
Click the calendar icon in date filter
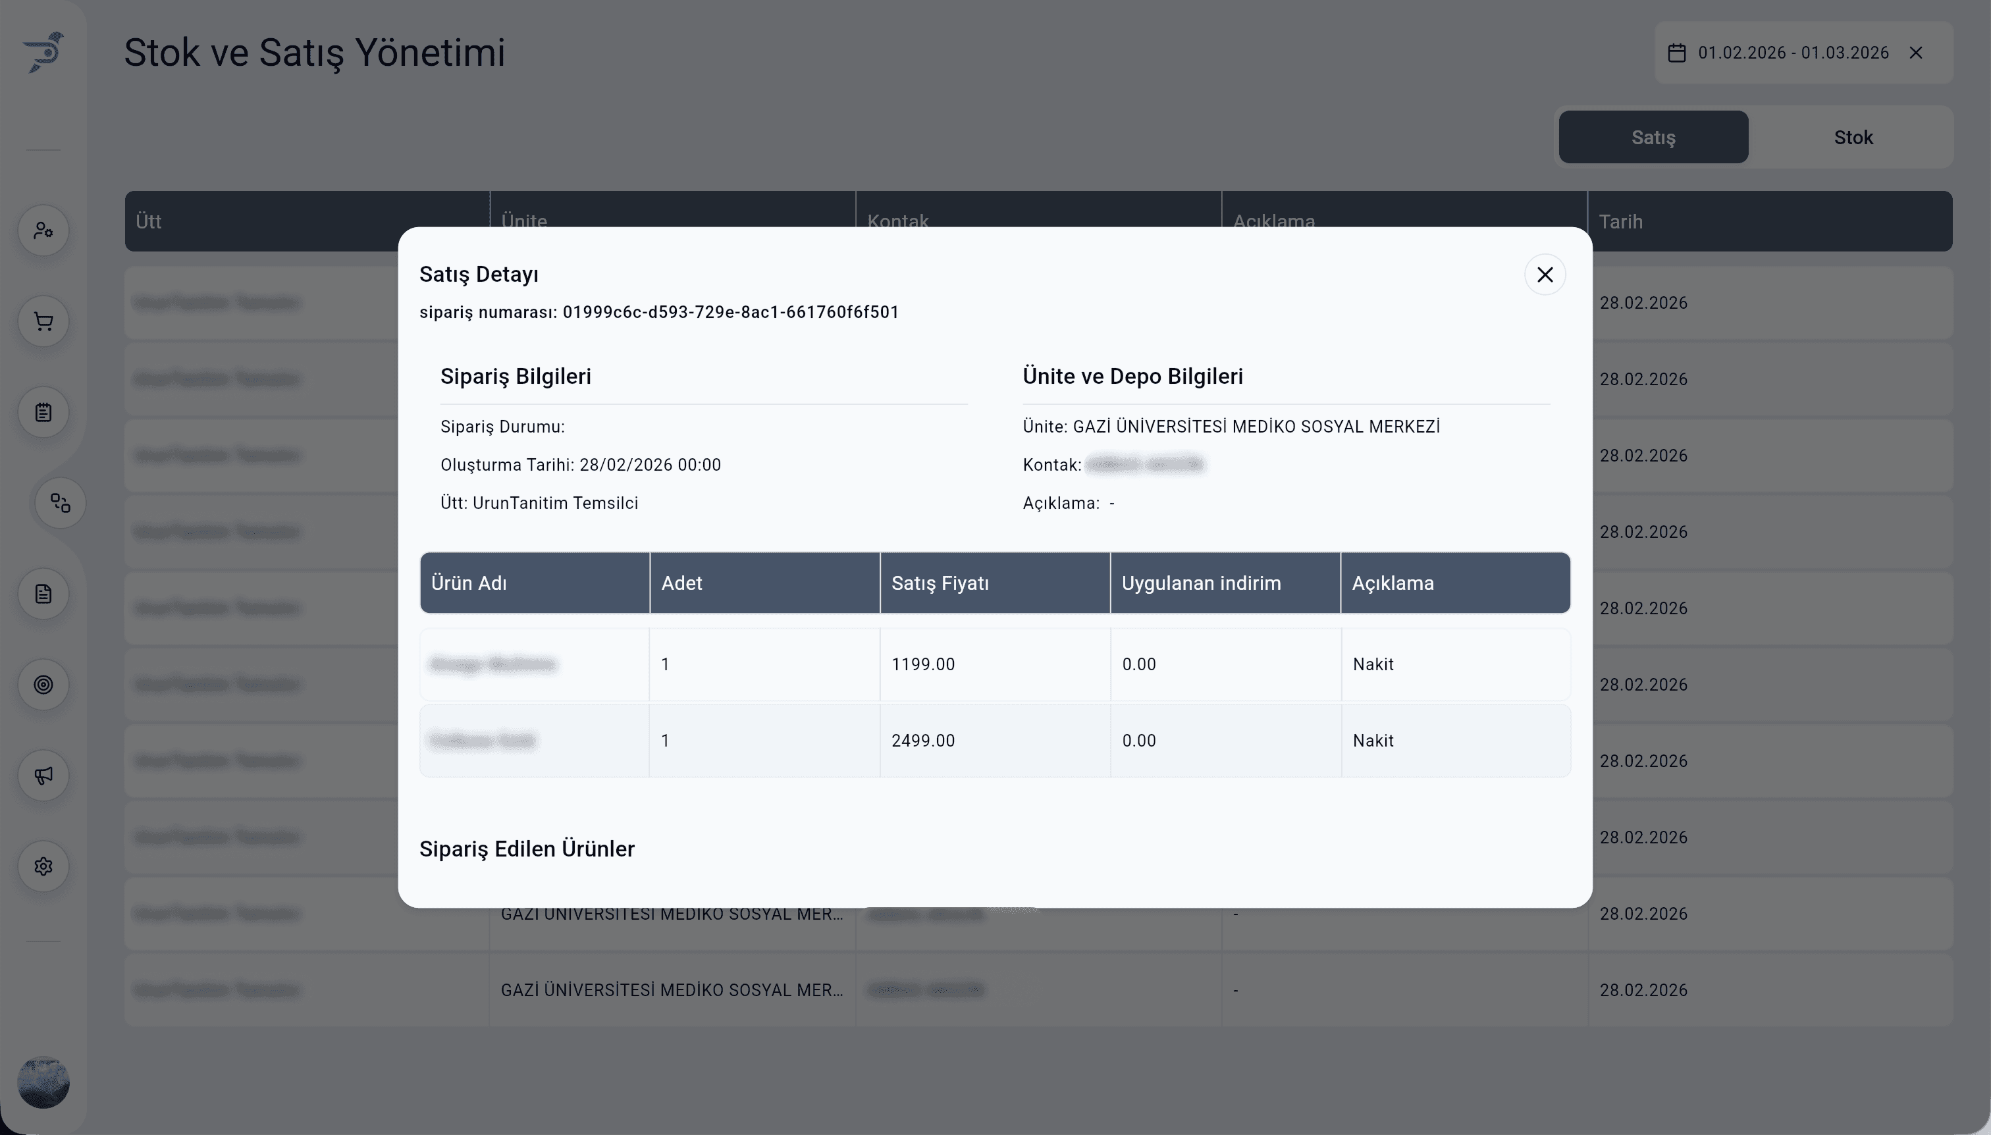point(1676,53)
